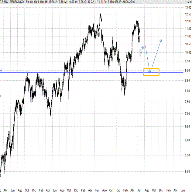Click the 6,00 value on price axis
The width and height of the screenshot is (192, 192).
coord(187,140)
